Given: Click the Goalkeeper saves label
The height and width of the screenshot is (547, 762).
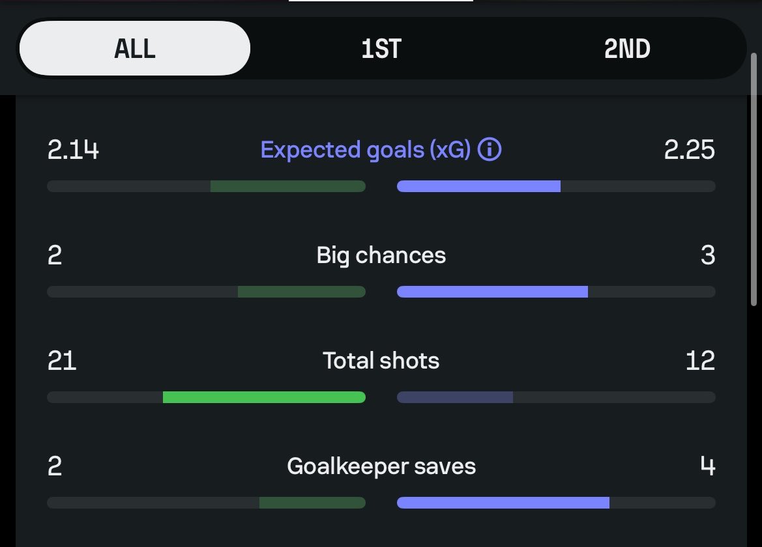Looking at the screenshot, I should [381, 466].
